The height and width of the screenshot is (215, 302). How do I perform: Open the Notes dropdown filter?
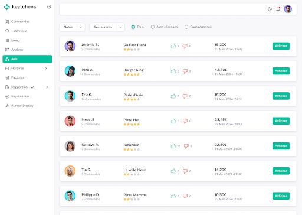(x=72, y=27)
